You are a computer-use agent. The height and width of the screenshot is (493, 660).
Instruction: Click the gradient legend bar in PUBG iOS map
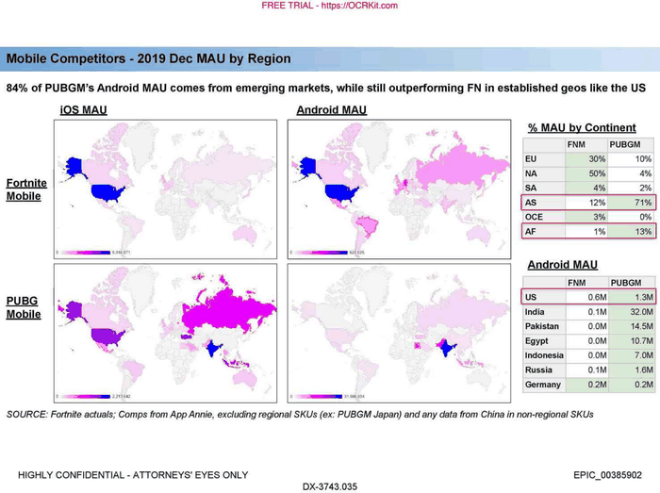pos(86,396)
